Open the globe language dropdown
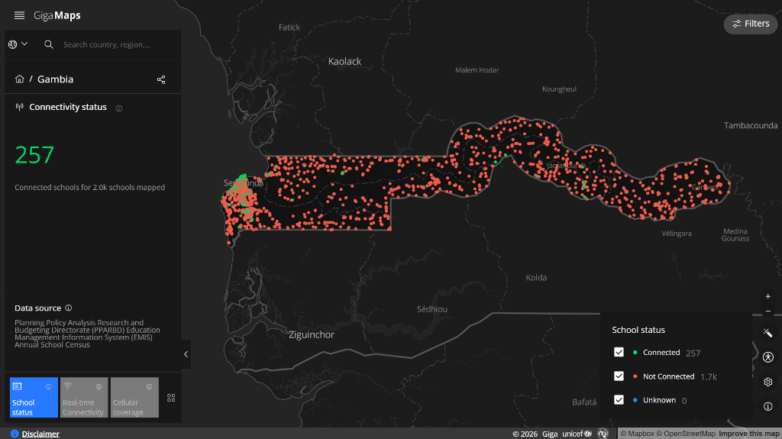Viewport: 782px width, 439px height. (18, 44)
